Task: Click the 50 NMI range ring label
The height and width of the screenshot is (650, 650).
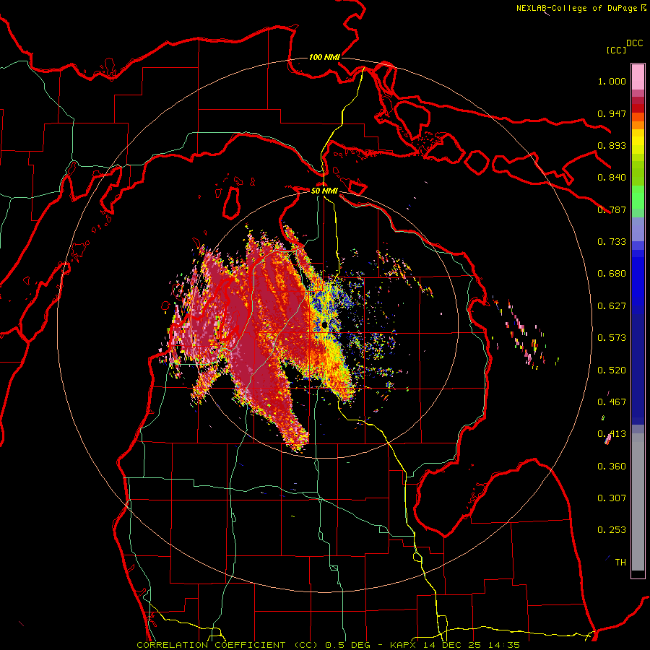Action: tap(324, 191)
